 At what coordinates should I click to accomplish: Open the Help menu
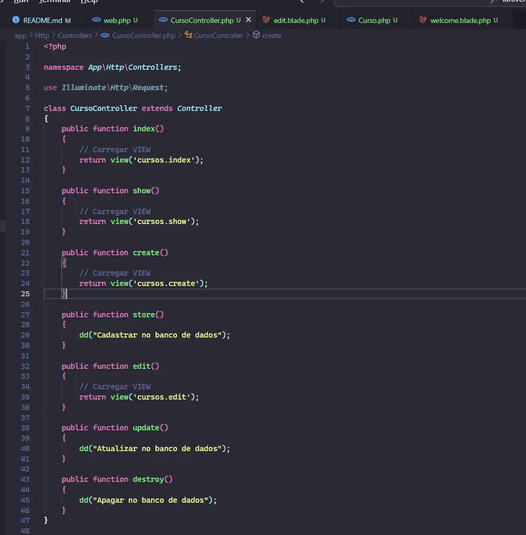(x=89, y=2)
